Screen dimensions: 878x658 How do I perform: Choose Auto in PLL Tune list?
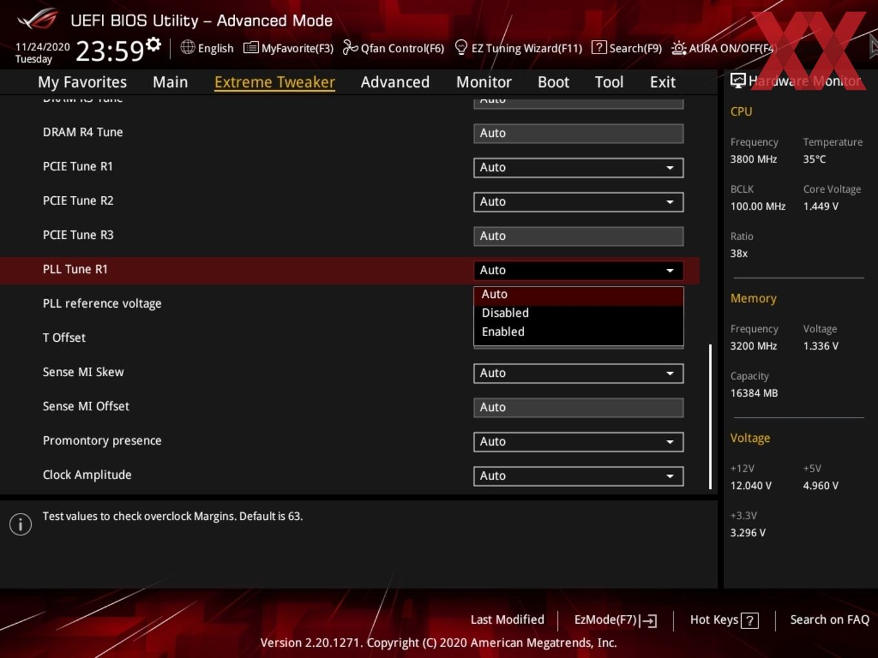(x=578, y=294)
